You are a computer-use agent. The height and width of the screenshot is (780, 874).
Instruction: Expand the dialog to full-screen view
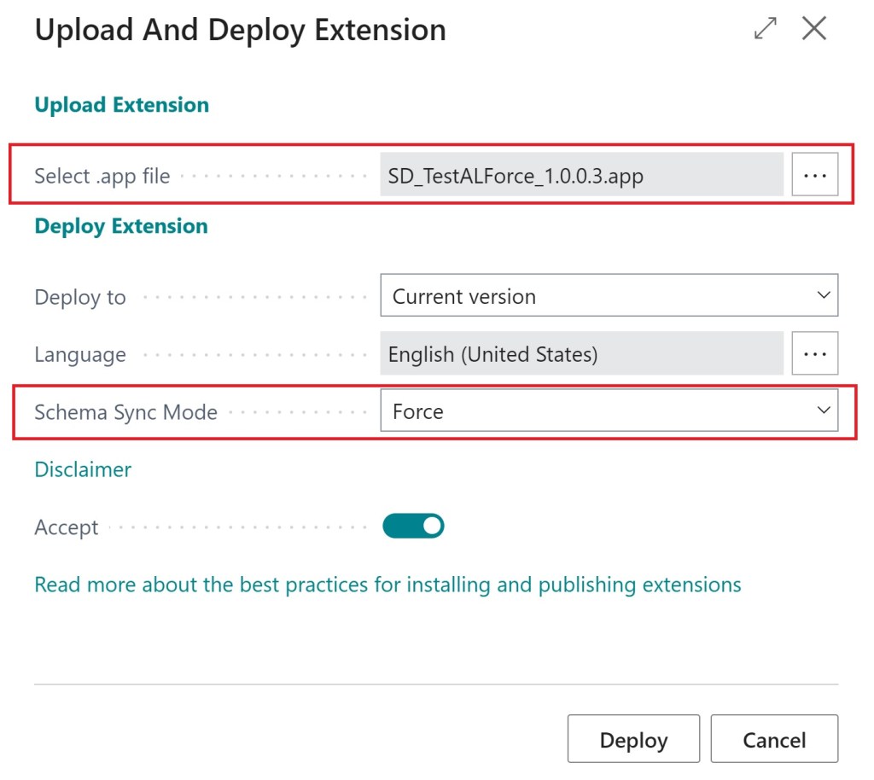coord(766,29)
